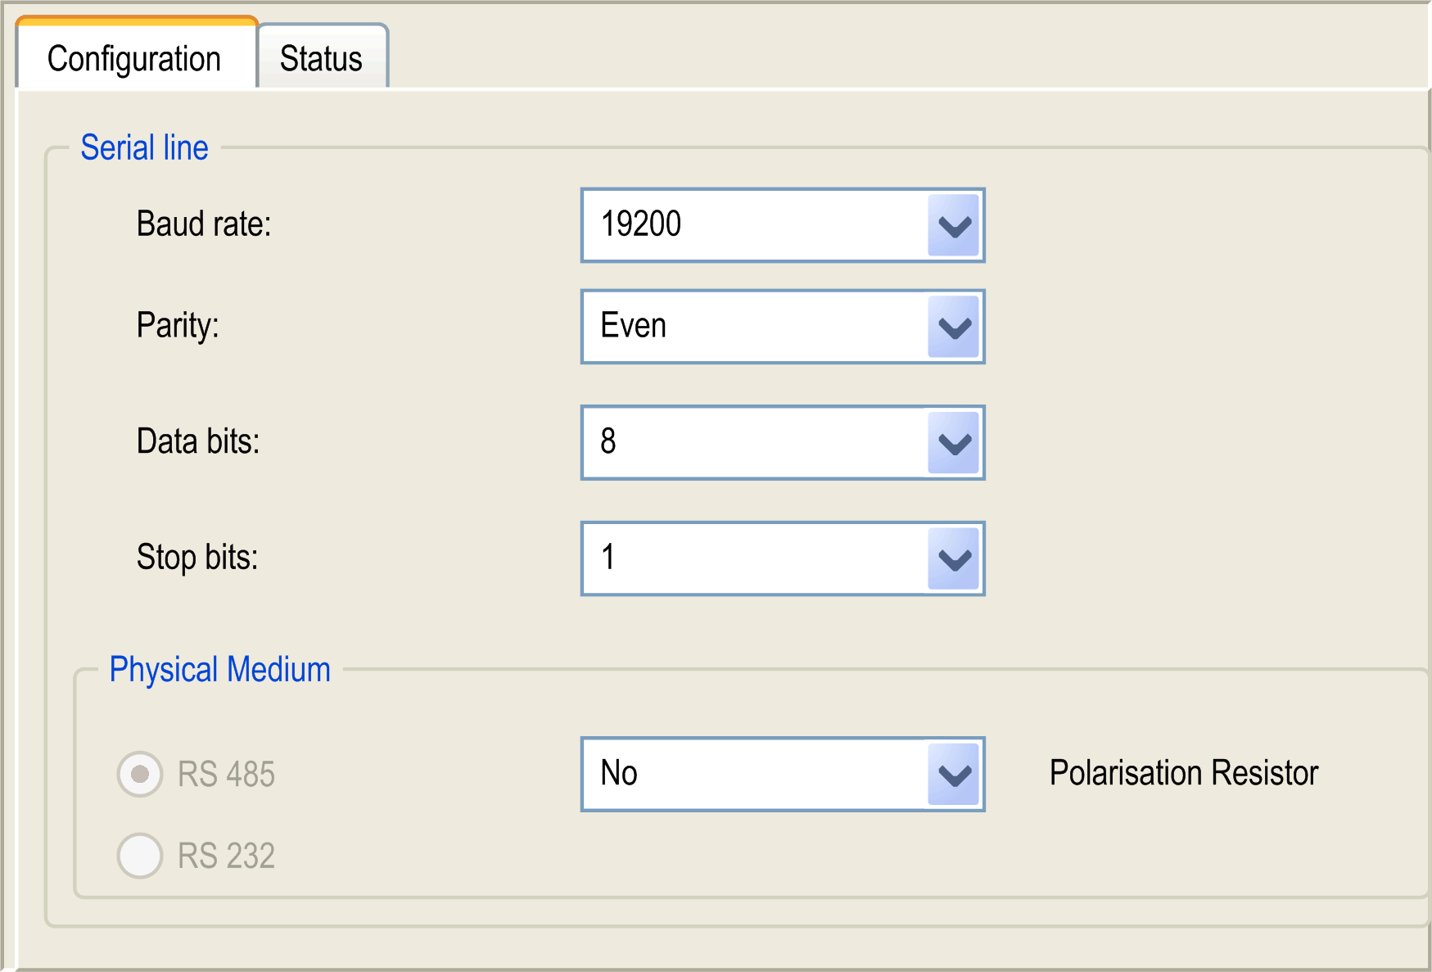Expand the Polarisation Resistor dropdown arrow
Screen dimensions: 1432x972
[954, 774]
